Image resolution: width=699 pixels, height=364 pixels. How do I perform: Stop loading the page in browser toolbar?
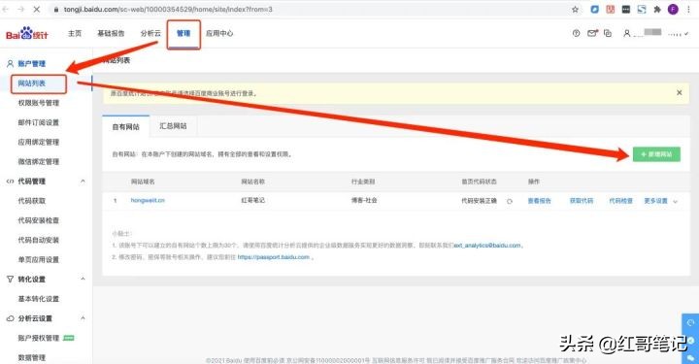click(37, 9)
